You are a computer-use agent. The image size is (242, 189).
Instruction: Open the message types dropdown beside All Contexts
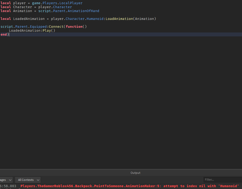[x=5, y=180]
